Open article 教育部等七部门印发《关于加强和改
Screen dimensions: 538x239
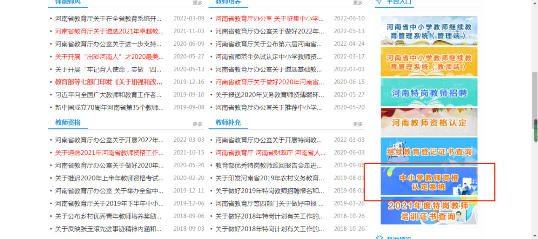click(x=109, y=82)
